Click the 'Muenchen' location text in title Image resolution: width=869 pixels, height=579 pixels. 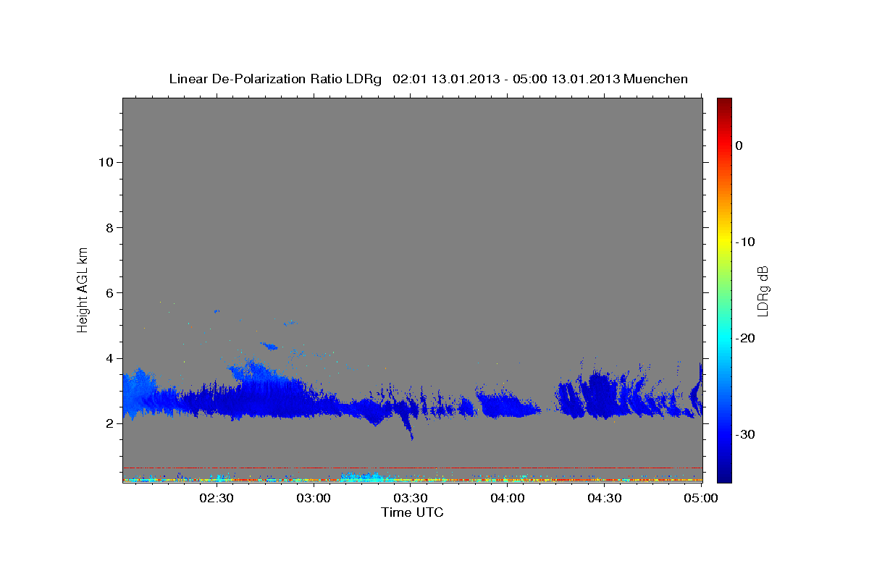pos(656,79)
